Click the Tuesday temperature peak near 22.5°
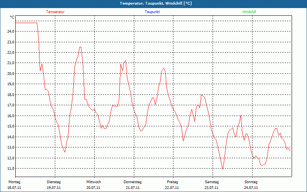Viewport: 307px width, 192px height. point(80,47)
